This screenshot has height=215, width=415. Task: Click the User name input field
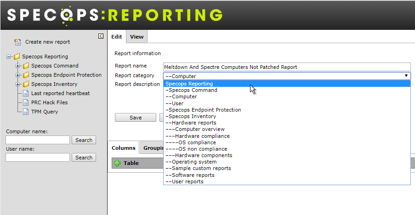pos(38,158)
